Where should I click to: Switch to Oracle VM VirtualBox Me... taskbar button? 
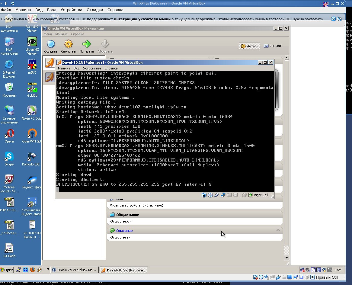pos(75,270)
